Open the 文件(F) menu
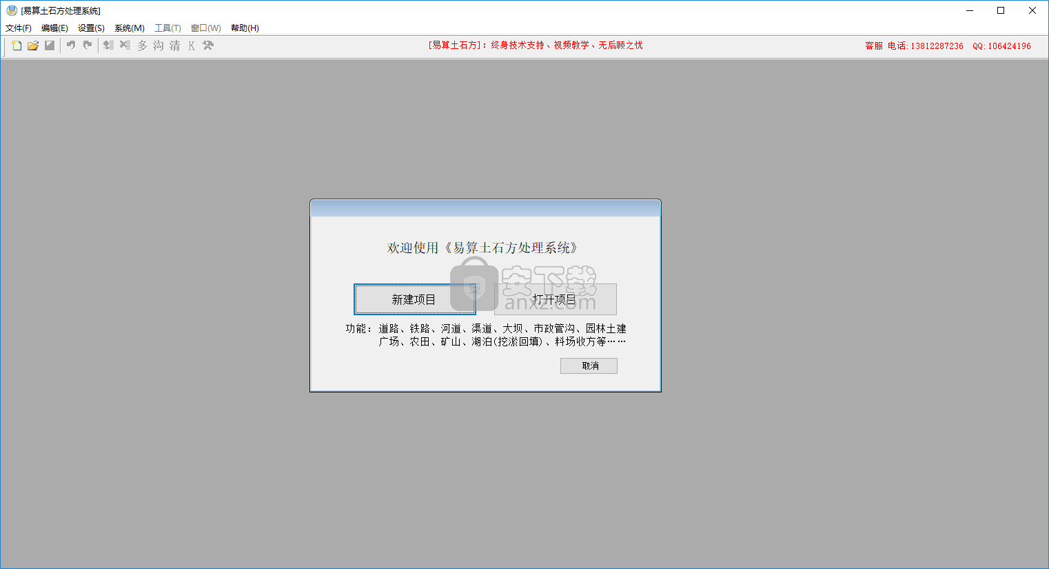This screenshot has width=1049, height=569. 18,28
